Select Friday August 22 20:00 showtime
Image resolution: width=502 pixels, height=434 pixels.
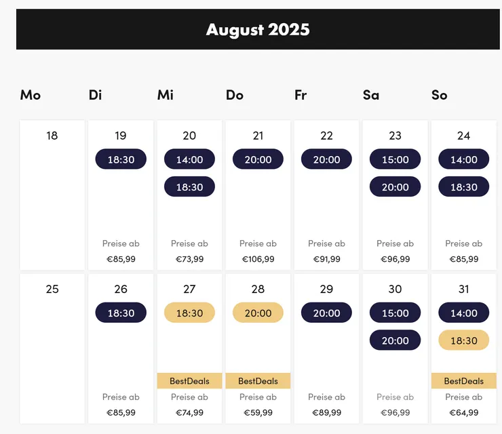point(326,159)
